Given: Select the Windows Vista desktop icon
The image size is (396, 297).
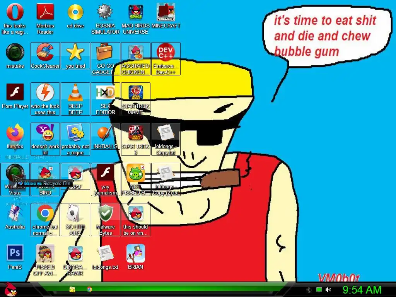Looking at the screenshot, I should pyautogui.click(x=15, y=179).
